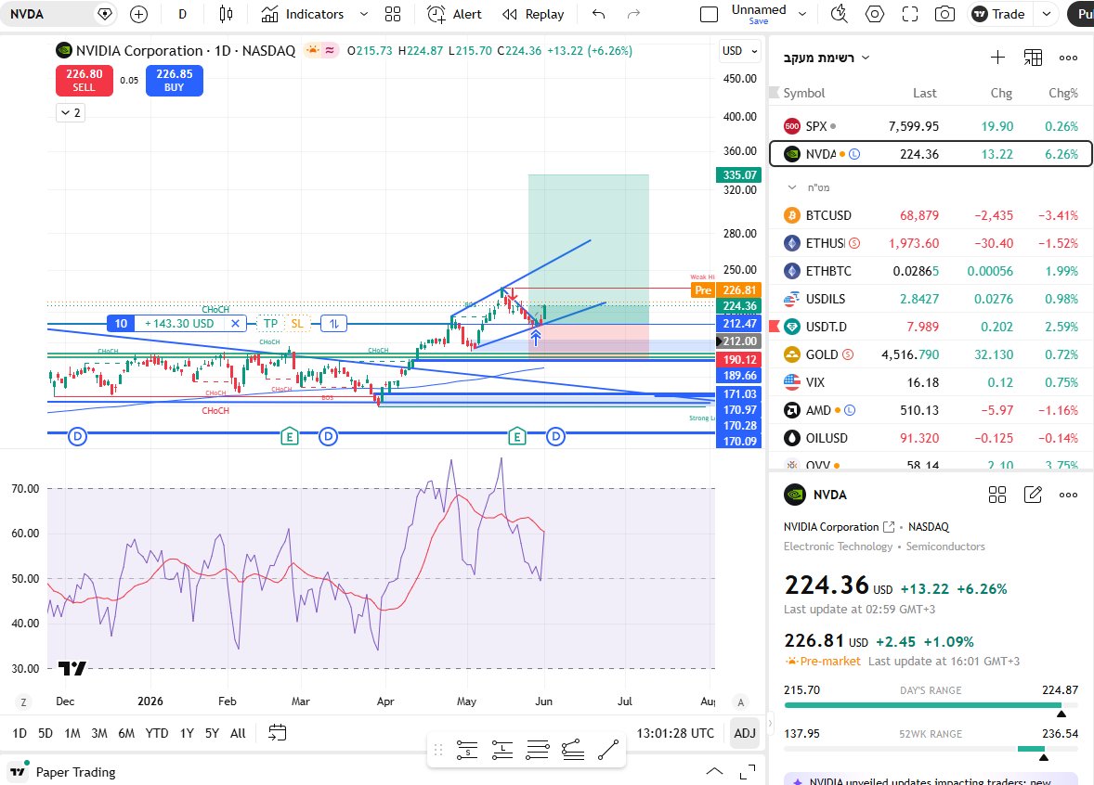This screenshot has height=785, width=1094.
Task: Select the Short Position tool in favorites bar
Action: tap(467, 750)
